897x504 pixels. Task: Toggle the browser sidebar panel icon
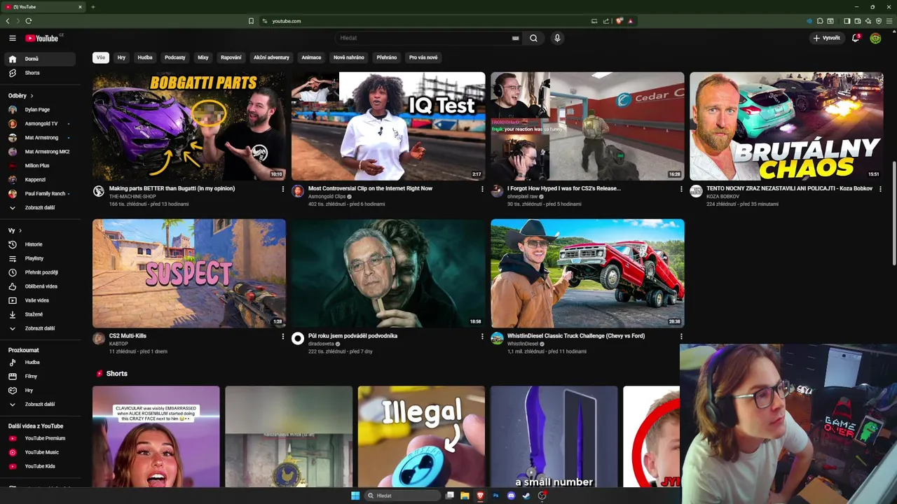tap(847, 21)
